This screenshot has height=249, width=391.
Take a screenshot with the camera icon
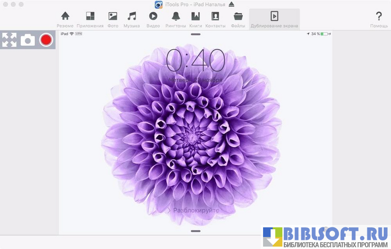28,40
